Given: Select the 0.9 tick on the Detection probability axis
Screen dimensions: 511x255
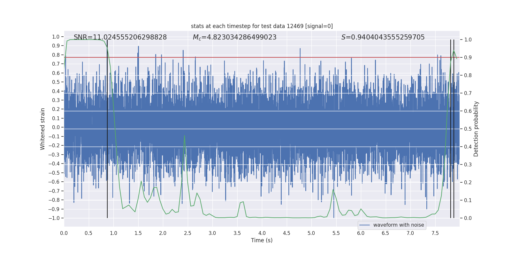Looking at the screenshot, I should pos(468,58).
